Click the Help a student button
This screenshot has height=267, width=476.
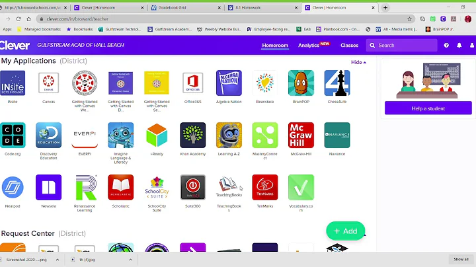[428, 108]
